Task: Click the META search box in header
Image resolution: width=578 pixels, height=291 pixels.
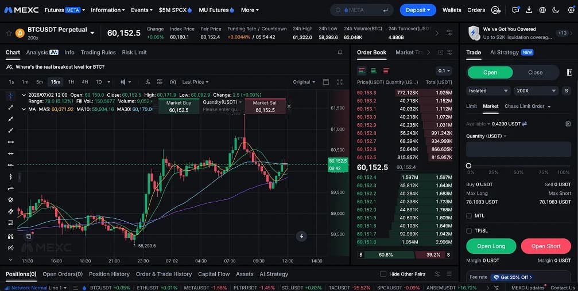Action: 362,10
